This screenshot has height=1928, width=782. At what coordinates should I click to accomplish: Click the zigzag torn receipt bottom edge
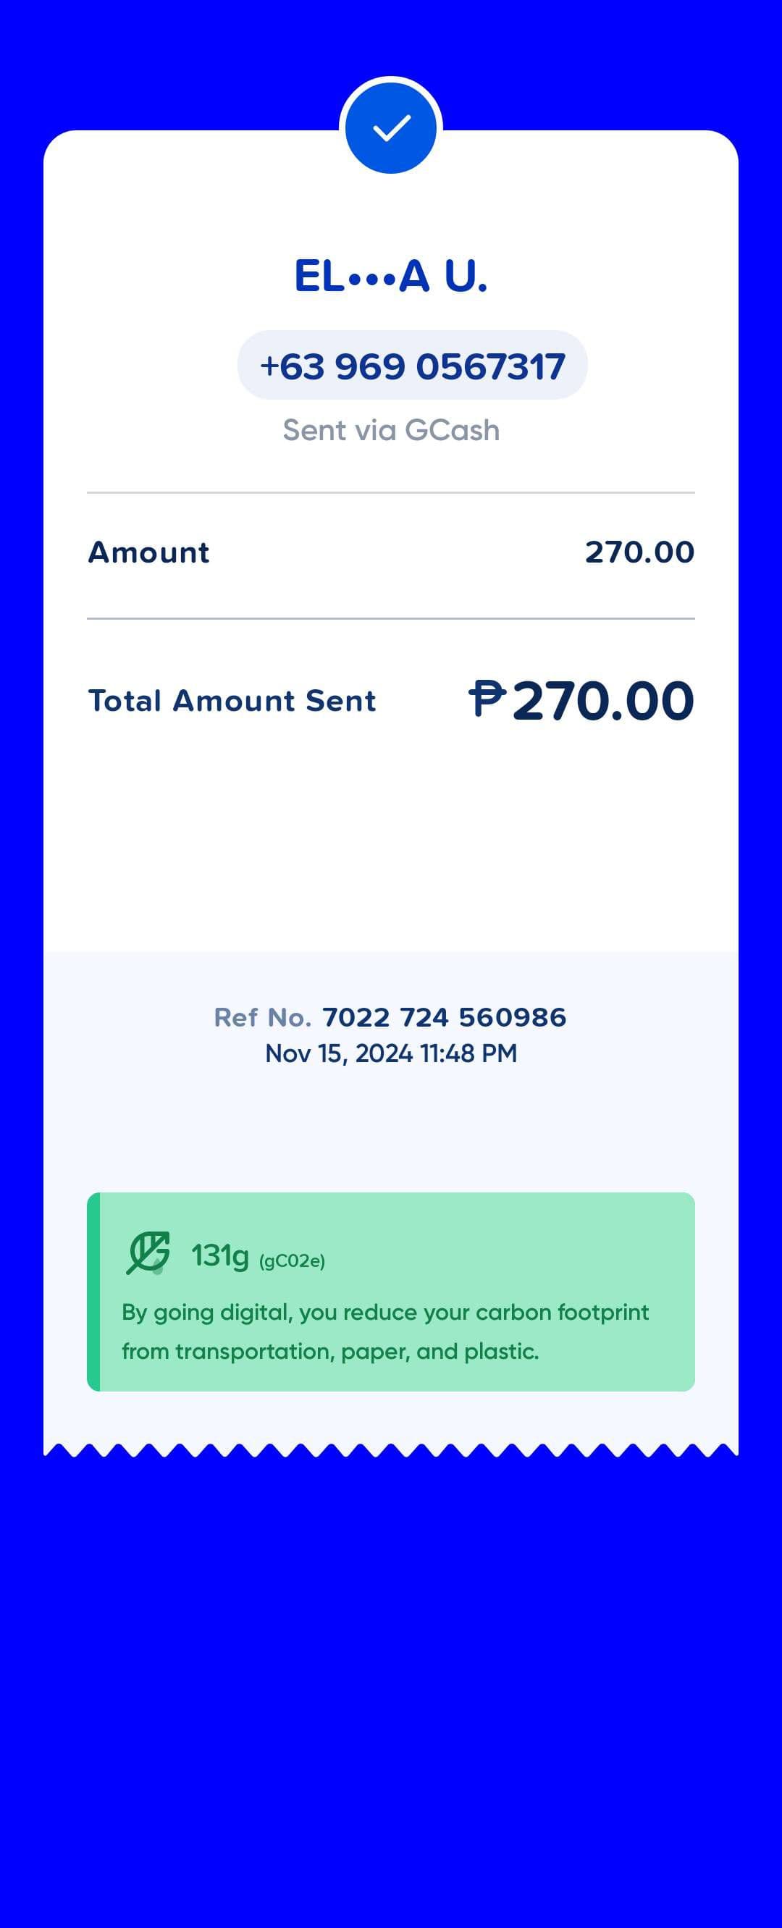[390, 1450]
